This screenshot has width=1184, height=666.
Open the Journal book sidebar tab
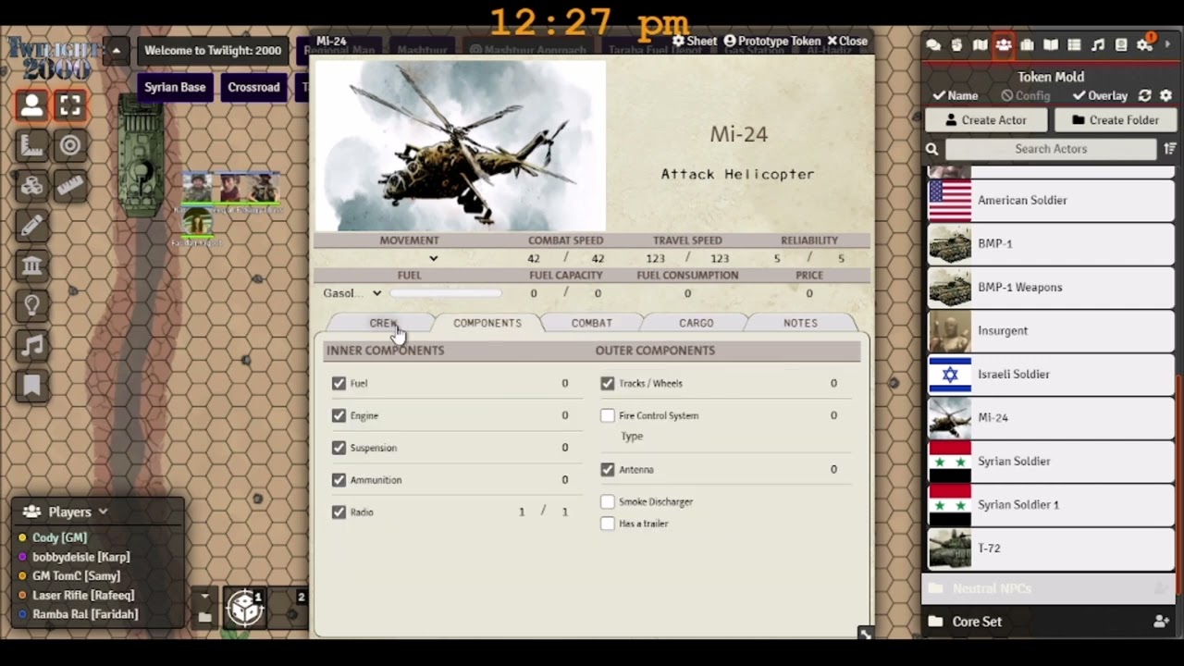[1051, 44]
